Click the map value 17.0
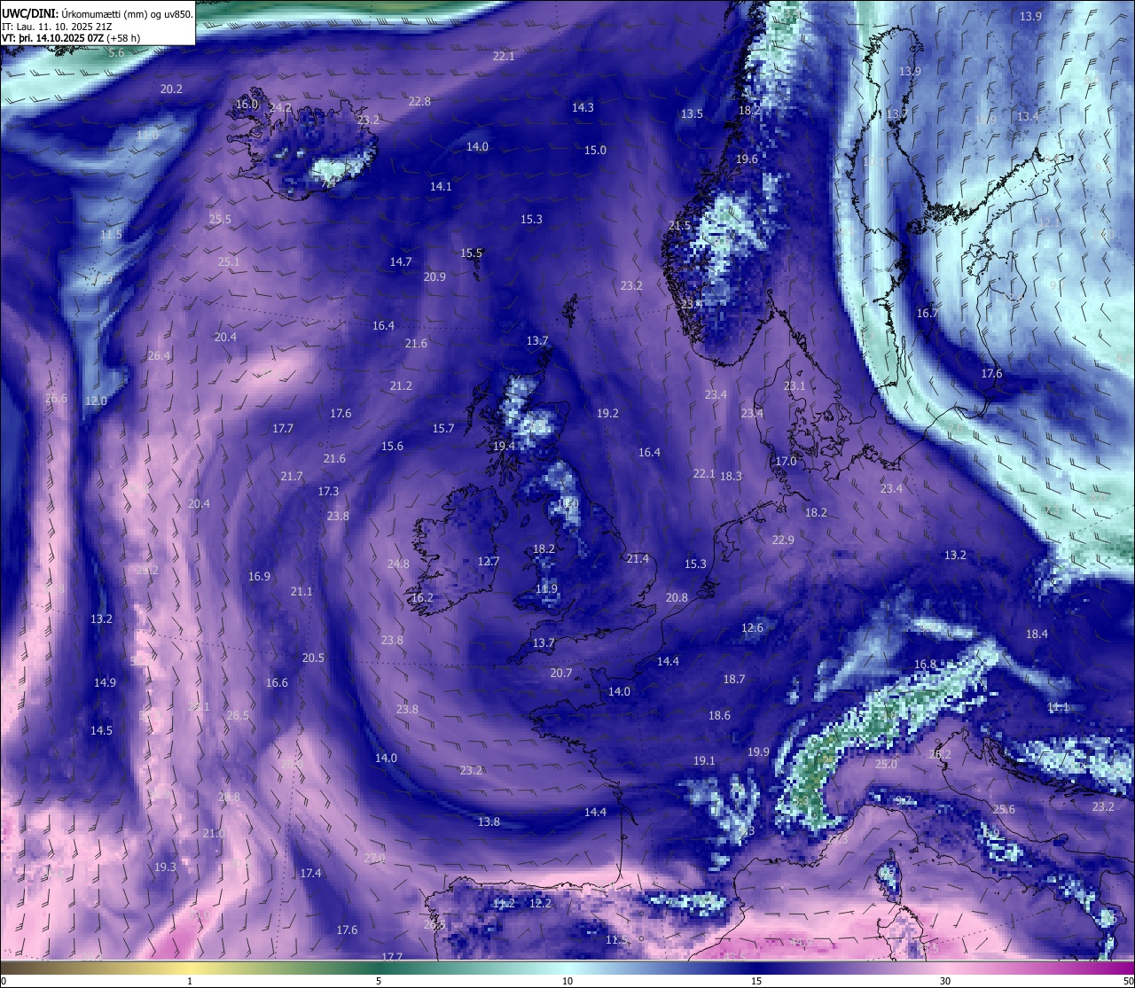1135x988 pixels. coord(786,462)
